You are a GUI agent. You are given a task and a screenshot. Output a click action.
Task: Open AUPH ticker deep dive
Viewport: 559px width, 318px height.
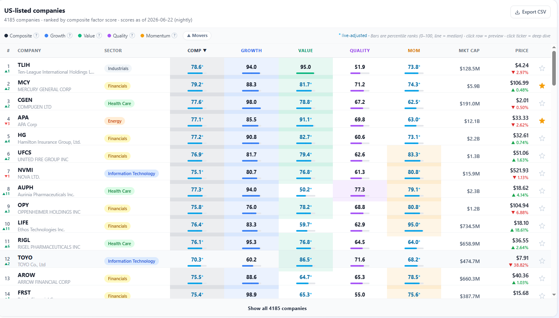(x=25, y=187)
